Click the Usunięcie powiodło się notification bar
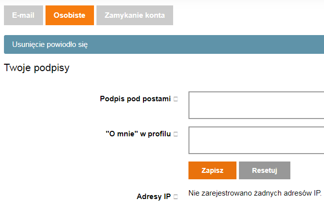The width and height of the screenshot is (324, 202). coord(163,44)
